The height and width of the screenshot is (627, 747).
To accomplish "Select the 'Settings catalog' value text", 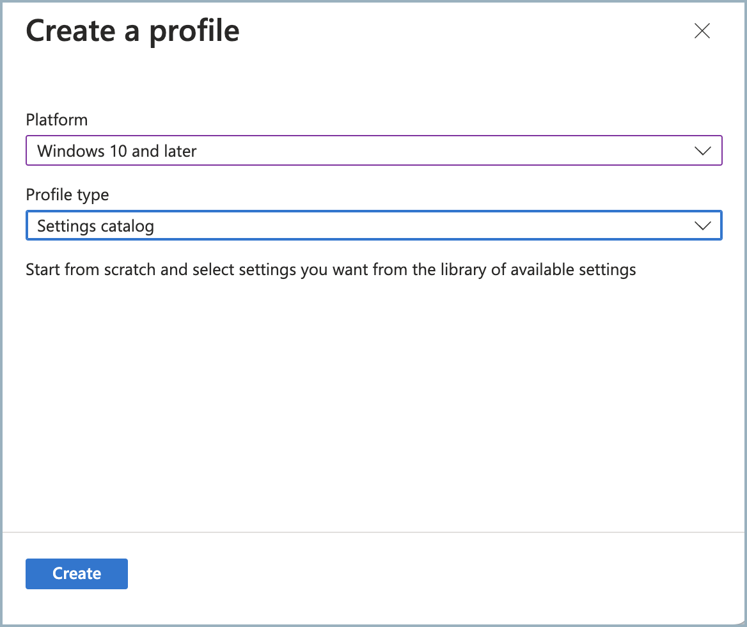I will [96, 226].
